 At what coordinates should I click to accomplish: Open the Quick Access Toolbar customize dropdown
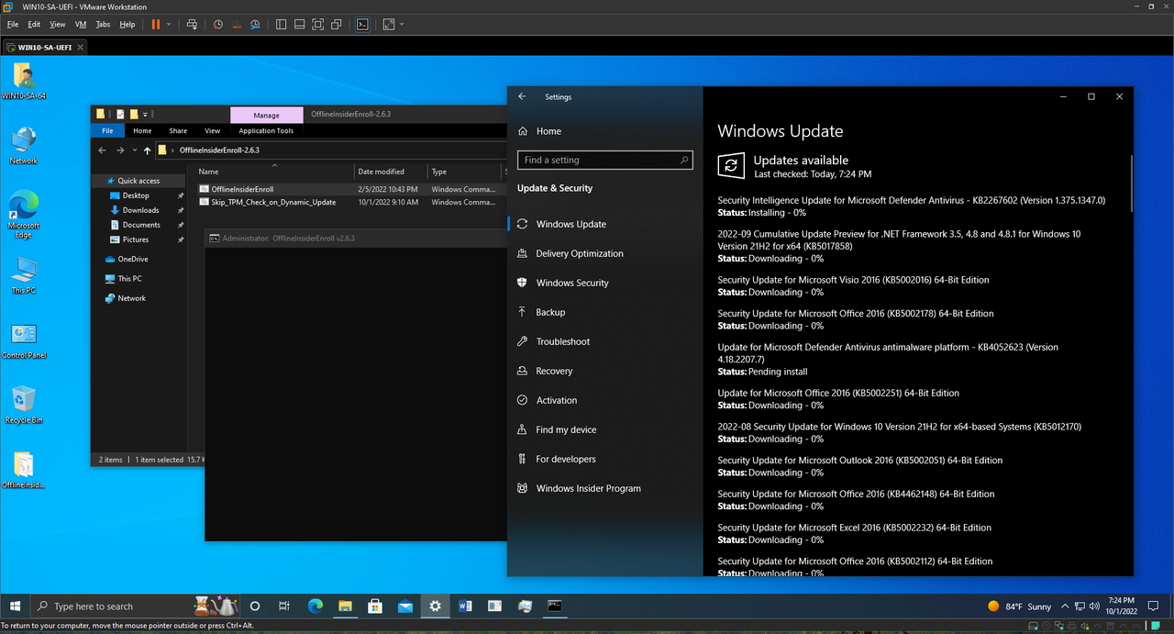(x=145, y=115)
